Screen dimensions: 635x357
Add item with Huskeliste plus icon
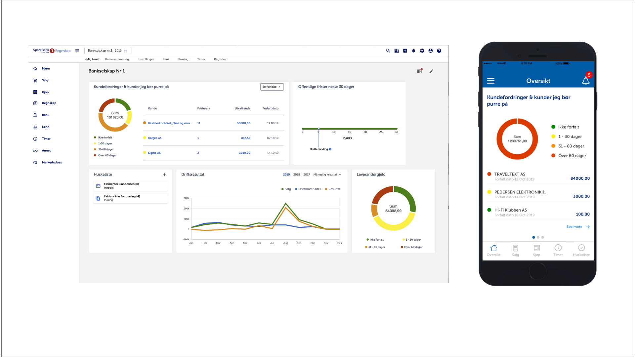[x=164, y=175]
